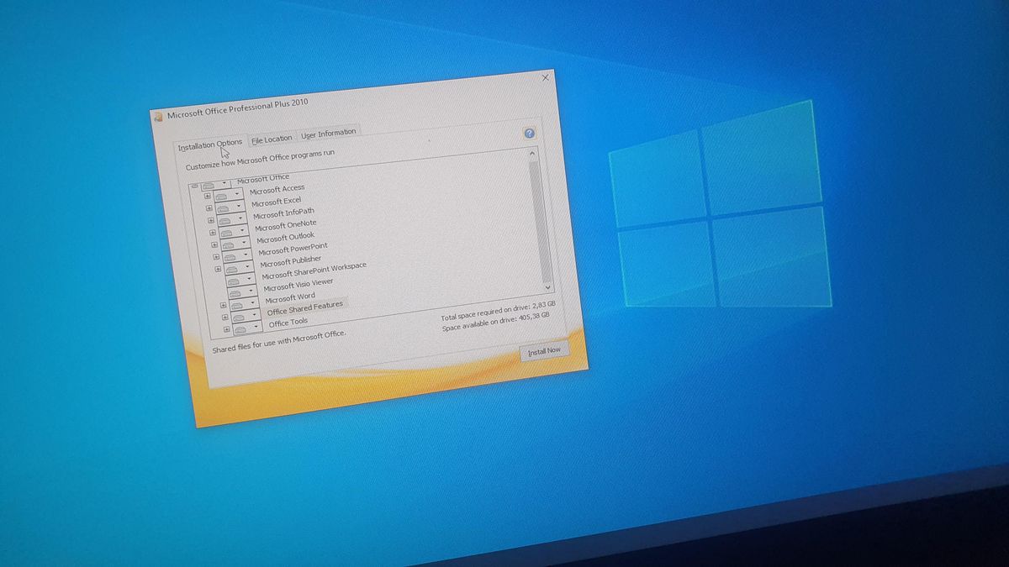Open install-state dropdown for Microsoft Outlook
Screen dimensions: 1009x567
pos(235,243)
